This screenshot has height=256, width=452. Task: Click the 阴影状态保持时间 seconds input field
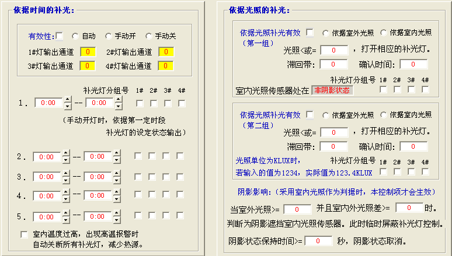click(x=318, y=240)
